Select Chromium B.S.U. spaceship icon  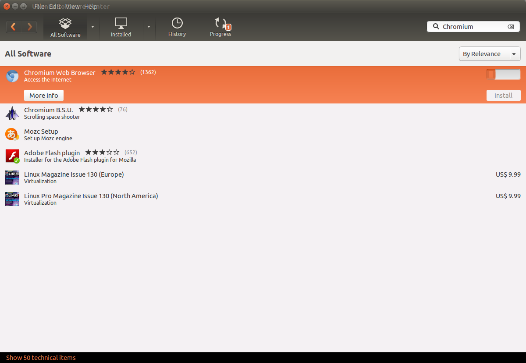coord(12,113)
